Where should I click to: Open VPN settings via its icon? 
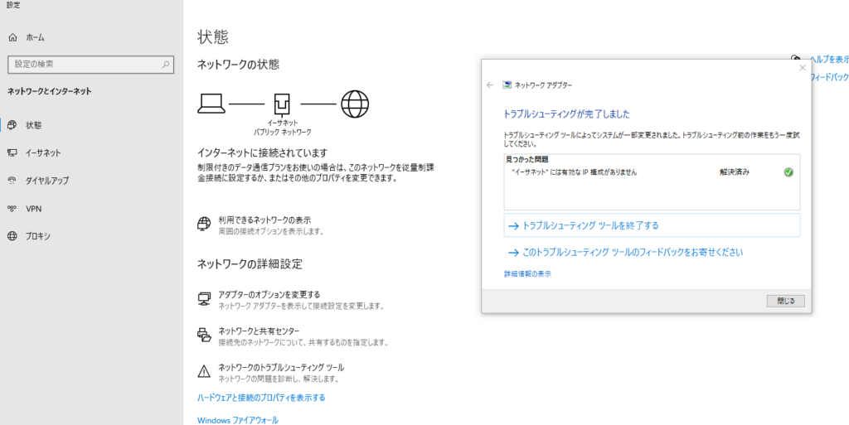point(12,209)
